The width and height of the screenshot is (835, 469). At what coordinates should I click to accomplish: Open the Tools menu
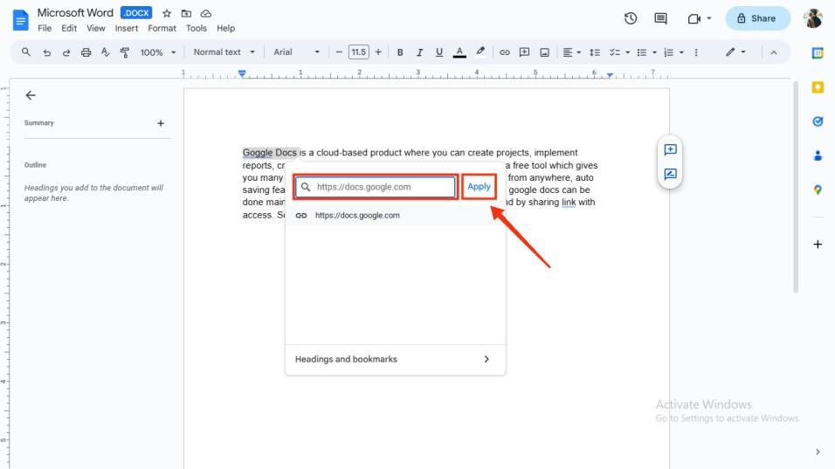196,28
